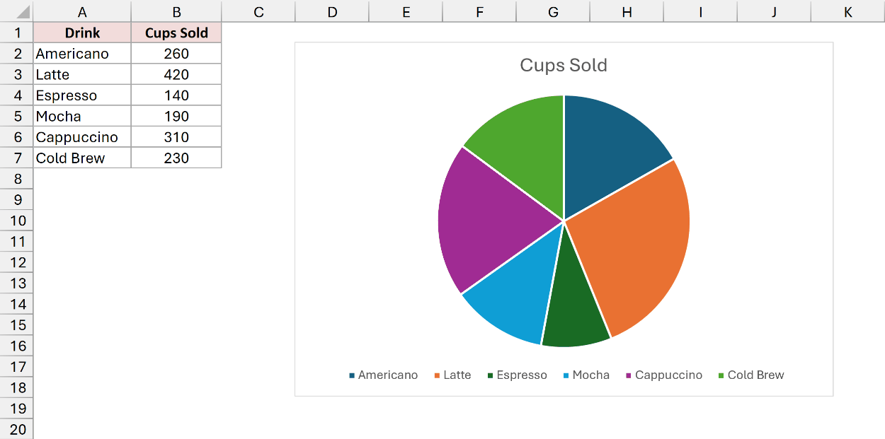885x439 pixels.
Task: Select column C header
Action: pyautogui.click(x=258, y=11)
